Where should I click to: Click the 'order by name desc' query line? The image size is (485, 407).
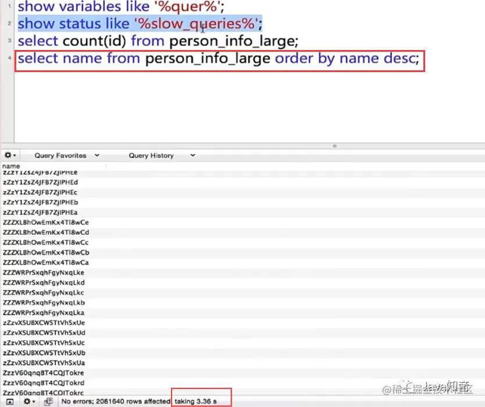pos(219,59)
